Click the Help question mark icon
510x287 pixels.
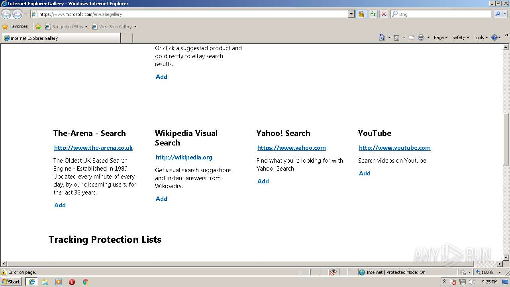tap(494, 37)
